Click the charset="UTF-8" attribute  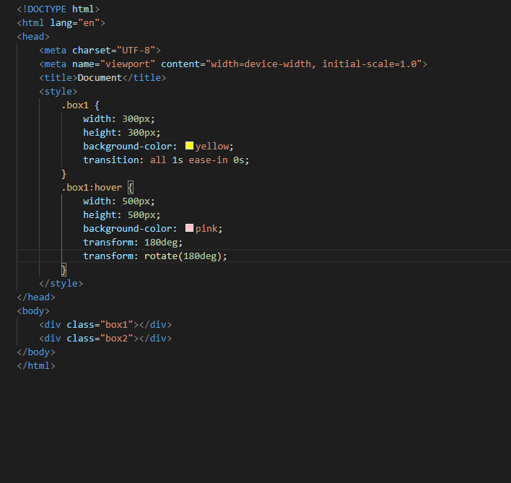(113, 51)
